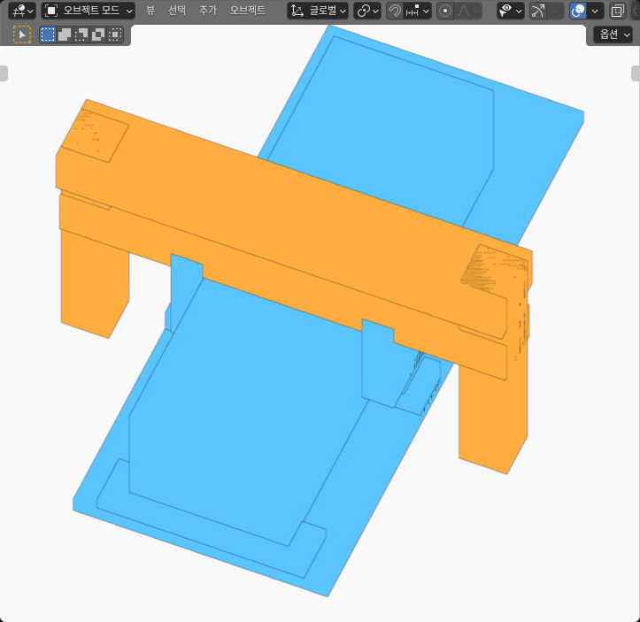Expand the right sidebar handle
This screenshot has height=622, width=640.
click(x=636, y=73)
